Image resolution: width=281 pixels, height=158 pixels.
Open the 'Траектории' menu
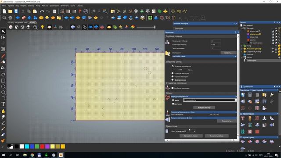(x=54, y=6)
